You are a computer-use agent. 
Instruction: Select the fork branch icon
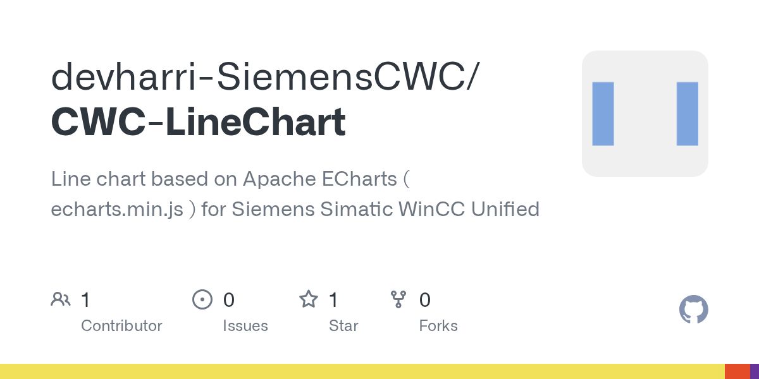[x=398, y=299]
